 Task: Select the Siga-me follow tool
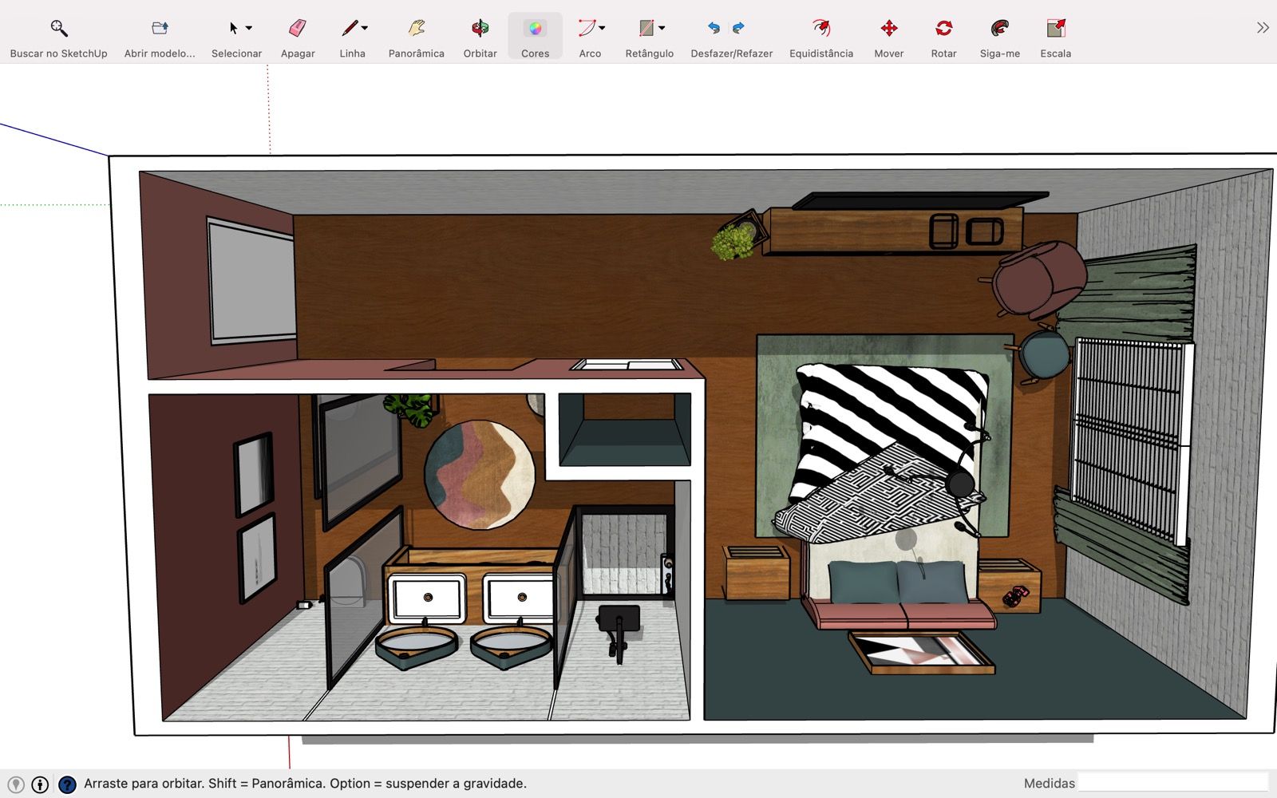tap(999, 29)
